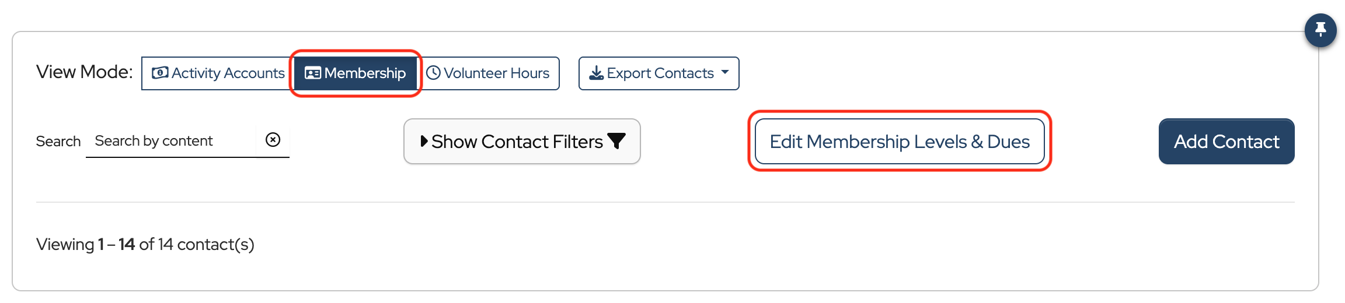Image resolution: width=1345 pixels, height=303 pixels.
Task: Switch view mode to Activity Accounts
Action: [218, 73]
